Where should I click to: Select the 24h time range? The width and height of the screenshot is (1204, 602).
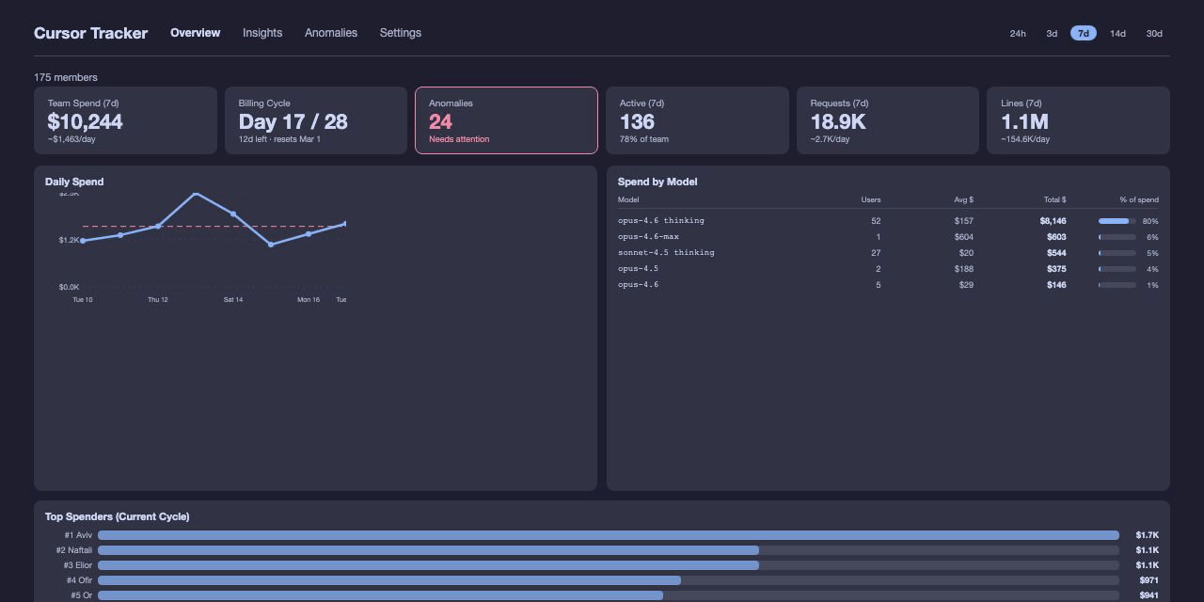(x=1018, y=33)
